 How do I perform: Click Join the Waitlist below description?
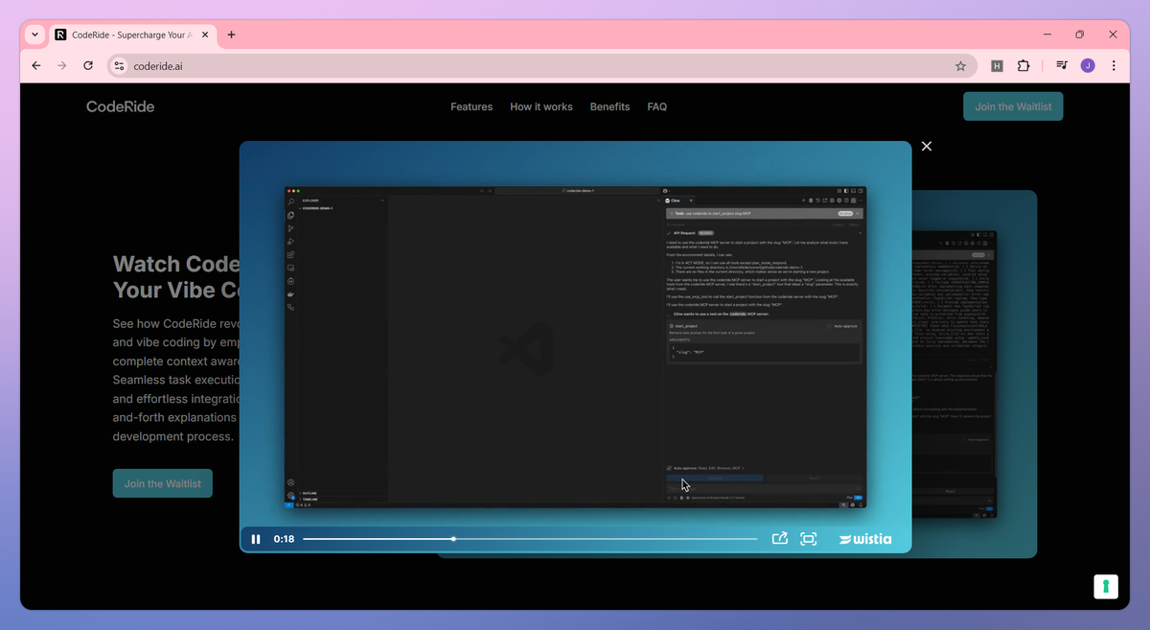pos(162,483)
